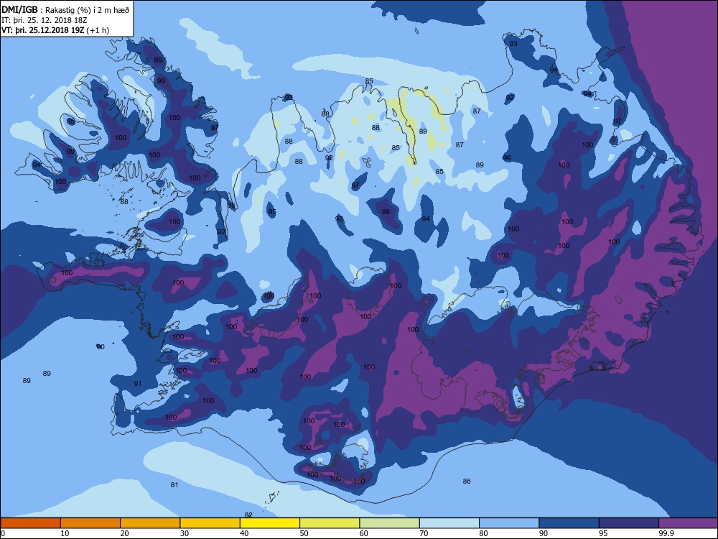The width and height of the screenshot is (718, 539).
Task: Pick the golden 30–40 legend swatch
Action: [x=210, y=523]
